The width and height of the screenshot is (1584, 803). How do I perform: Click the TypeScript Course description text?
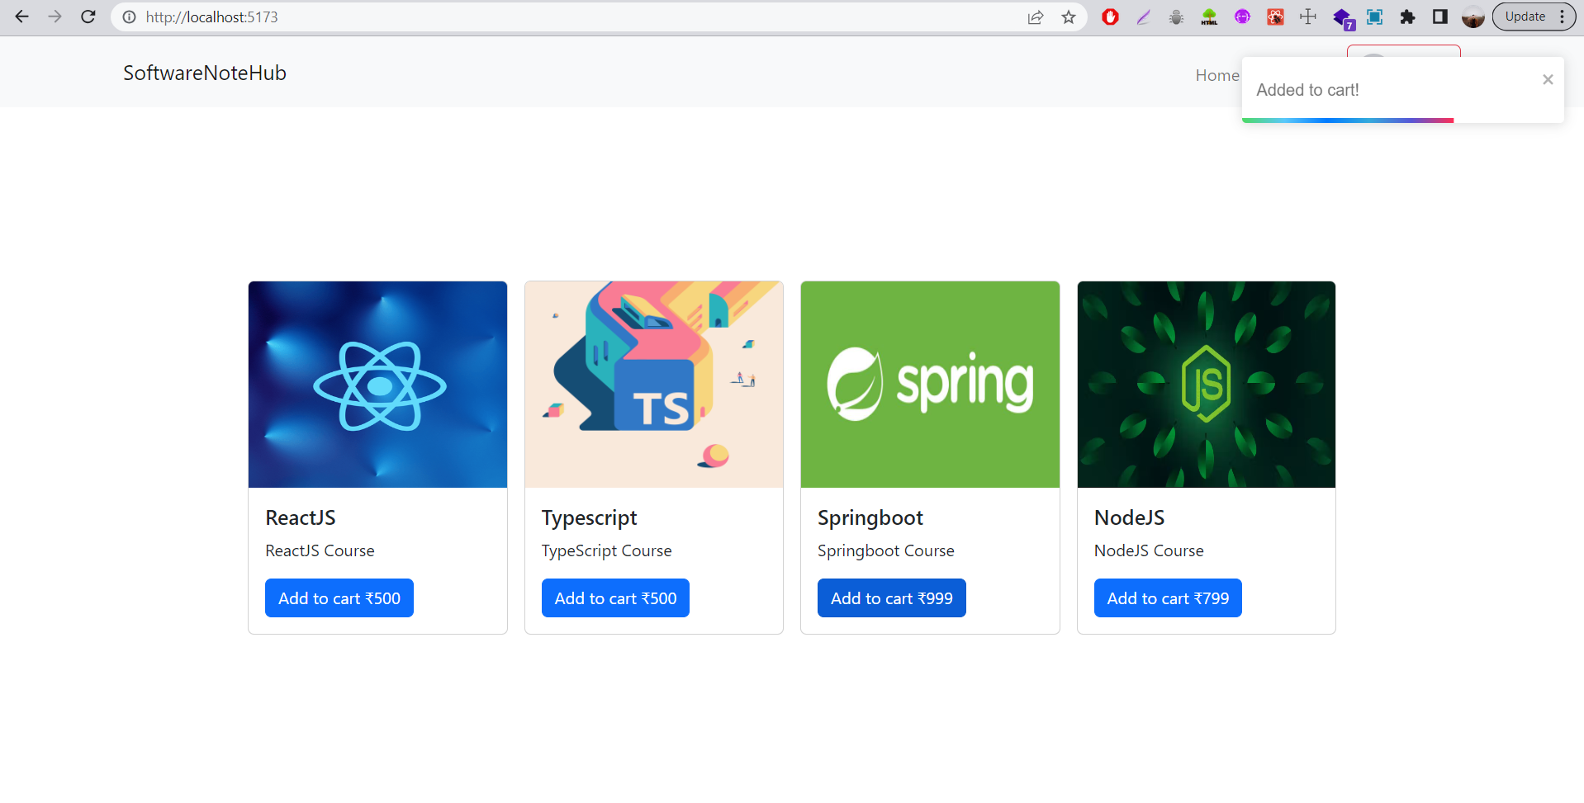point(607,550)
